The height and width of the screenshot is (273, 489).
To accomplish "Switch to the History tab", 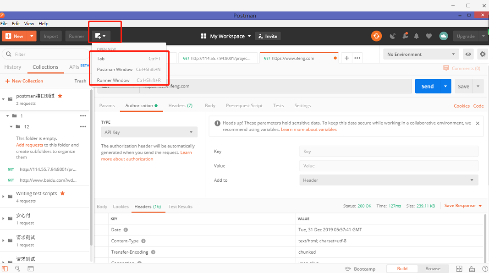I will [x=13, y=67].
